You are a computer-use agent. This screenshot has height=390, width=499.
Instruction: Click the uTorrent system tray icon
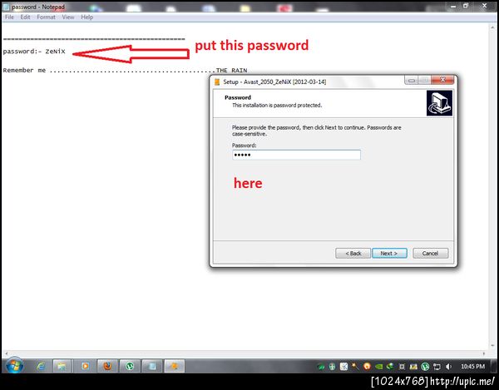click(x=425, y=367)
